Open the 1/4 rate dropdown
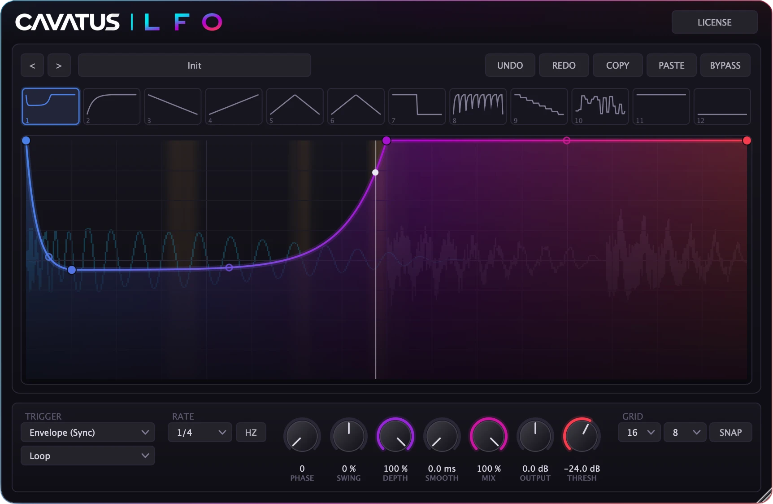Screen dimensions: 773x504 [x=200, y=433]
